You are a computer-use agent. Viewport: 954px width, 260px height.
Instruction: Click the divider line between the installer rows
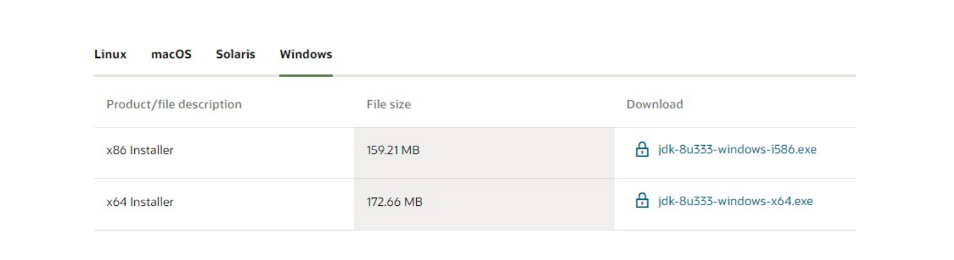[475, 178]
